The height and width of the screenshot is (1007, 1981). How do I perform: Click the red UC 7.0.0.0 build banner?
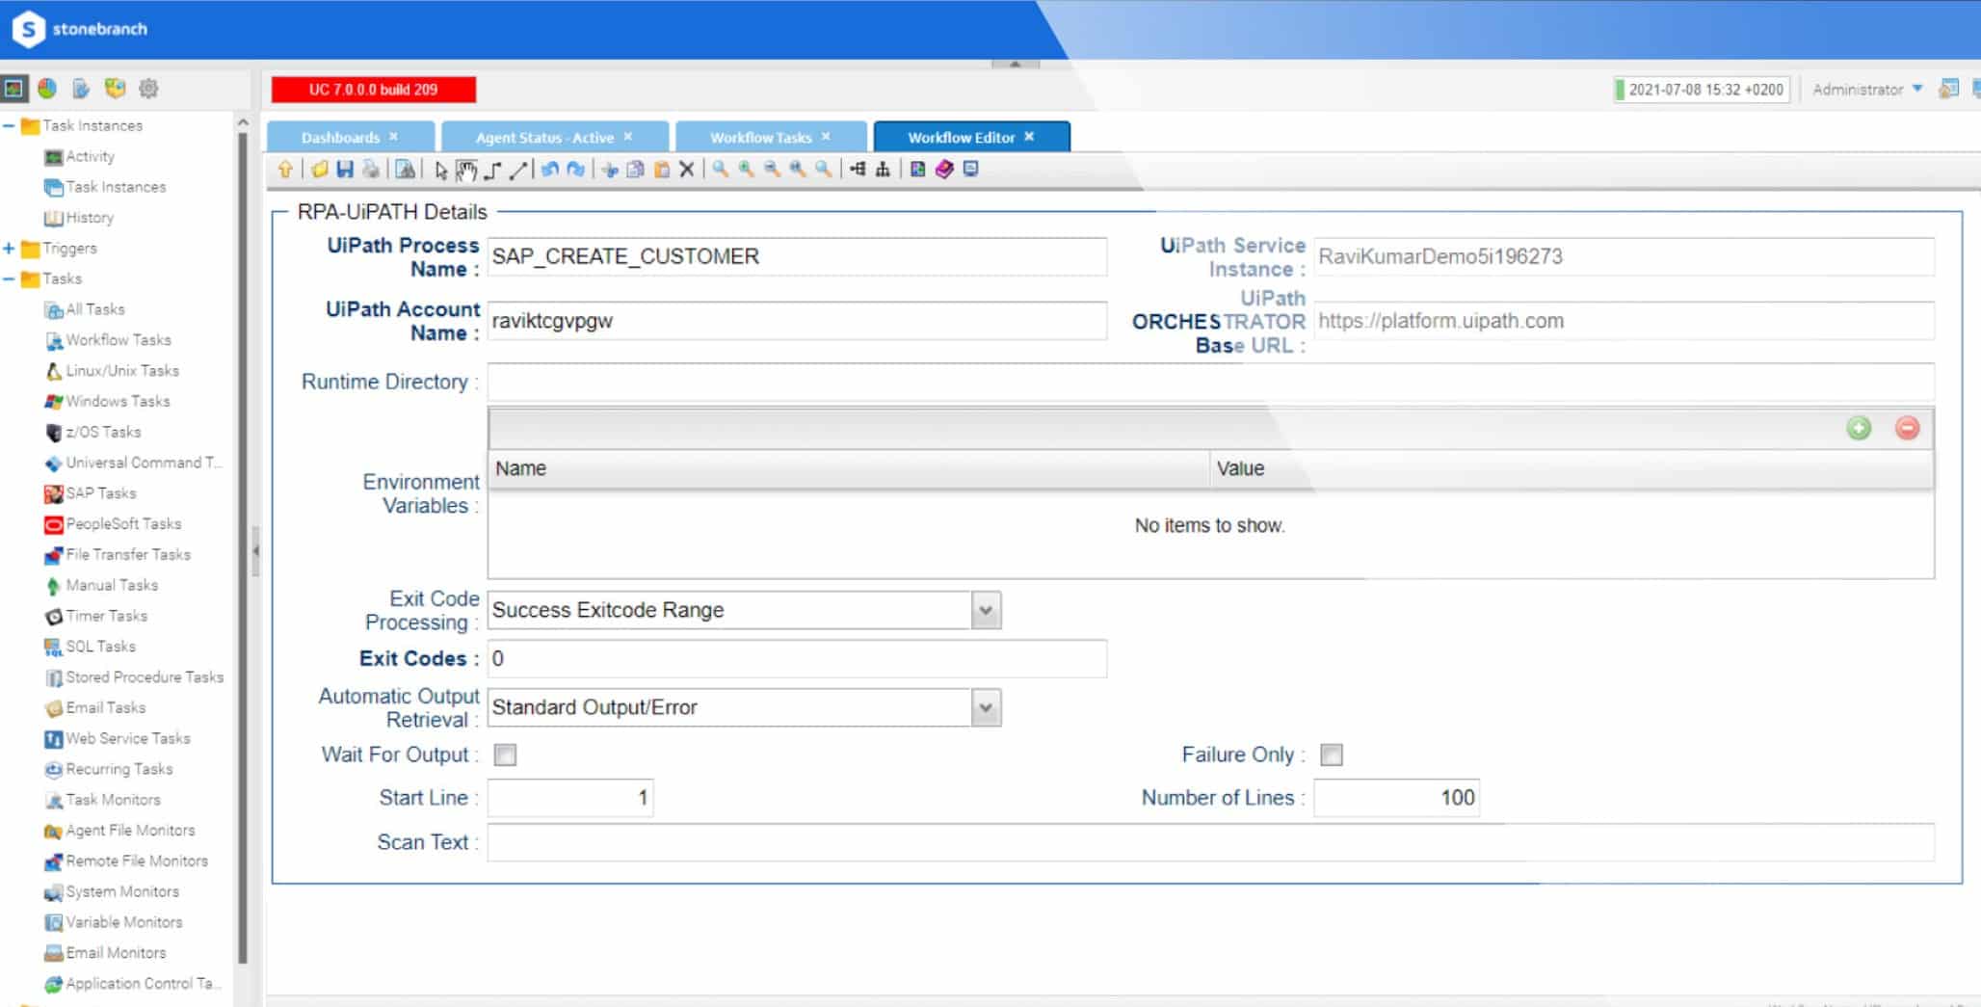click(374, 90)
